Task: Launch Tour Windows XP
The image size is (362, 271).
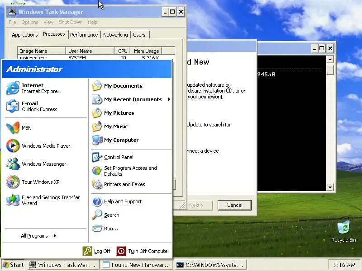Action: 33,182
